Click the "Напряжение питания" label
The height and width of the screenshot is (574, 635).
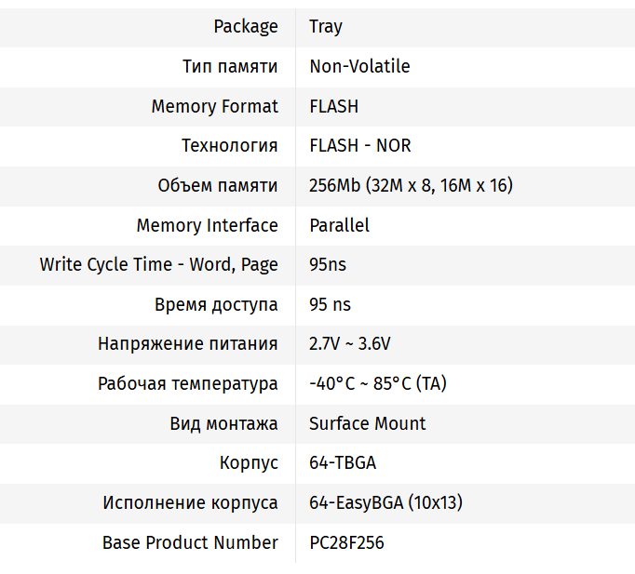coord(187,344)
